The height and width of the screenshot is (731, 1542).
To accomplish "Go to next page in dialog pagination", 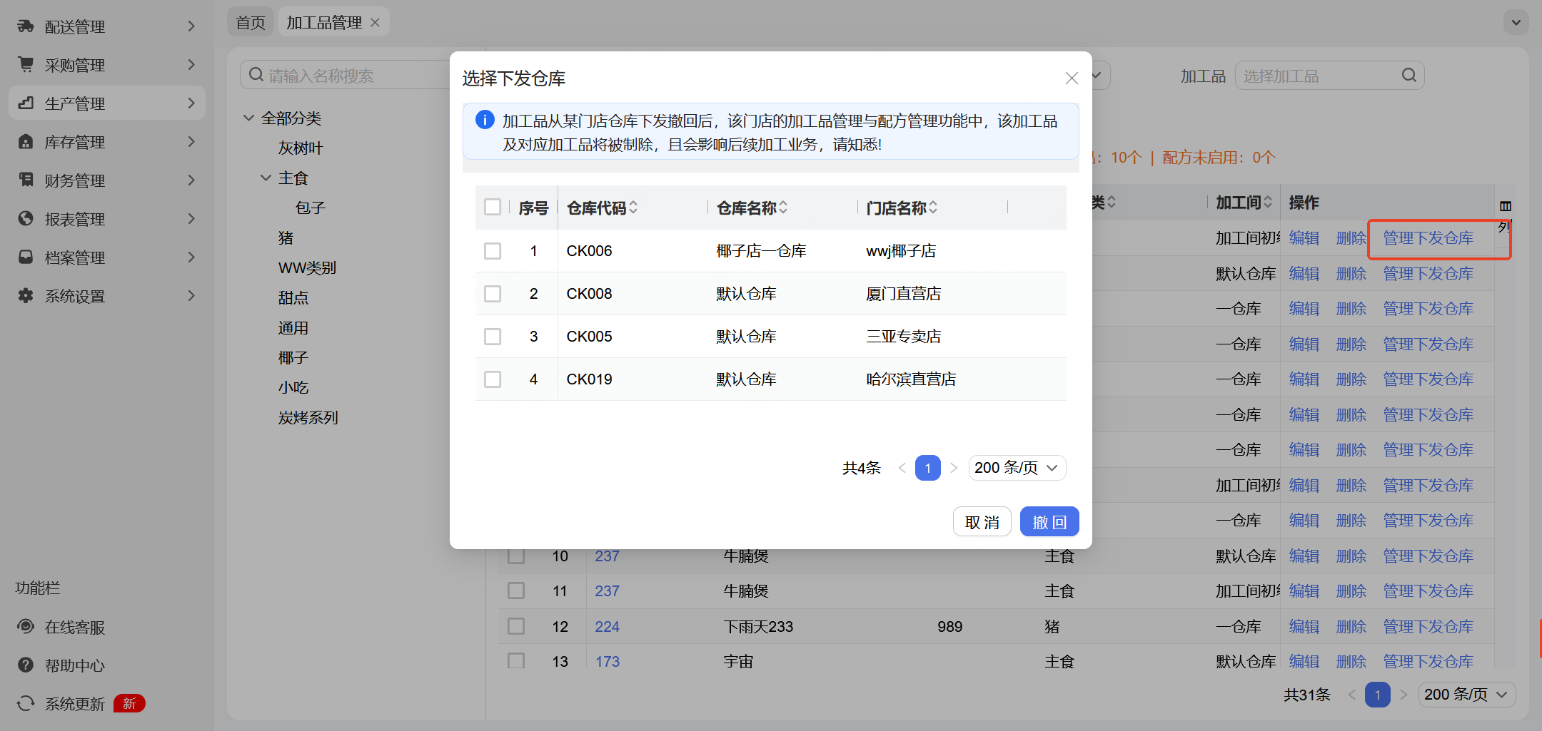I will pyautogui.click(x=954, y=468).
